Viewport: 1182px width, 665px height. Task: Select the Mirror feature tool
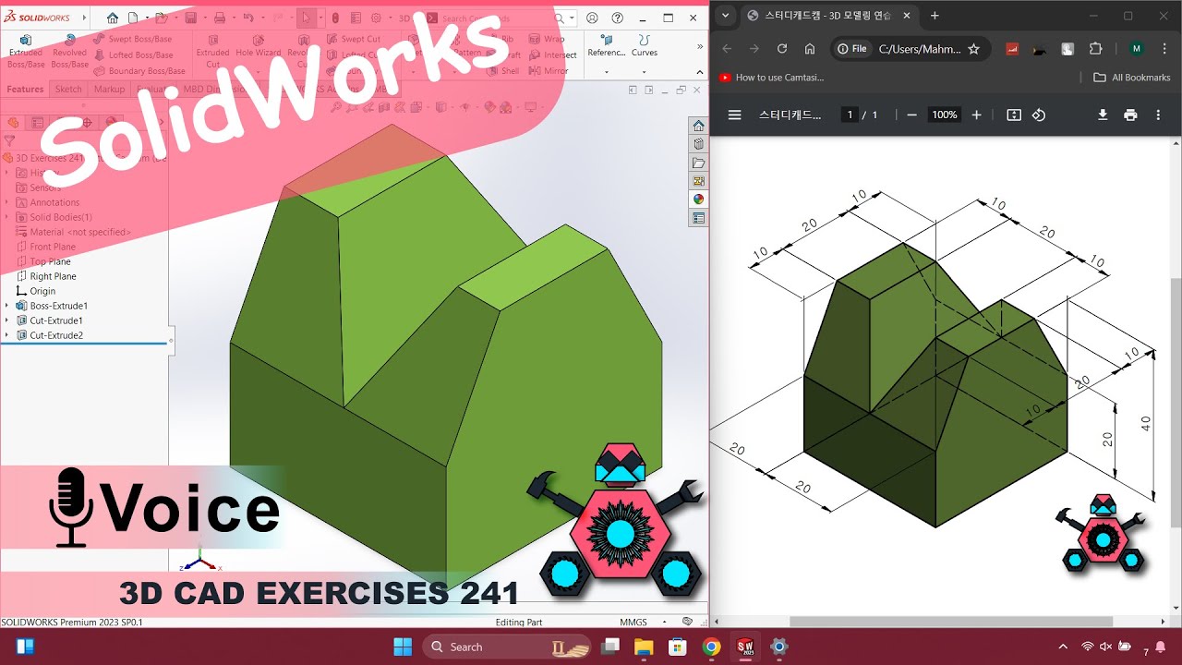pyautogui.click(x=549, y=70)
